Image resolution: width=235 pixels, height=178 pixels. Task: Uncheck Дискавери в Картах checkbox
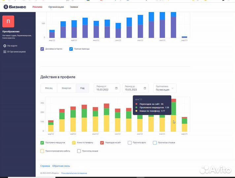point(42,49)
